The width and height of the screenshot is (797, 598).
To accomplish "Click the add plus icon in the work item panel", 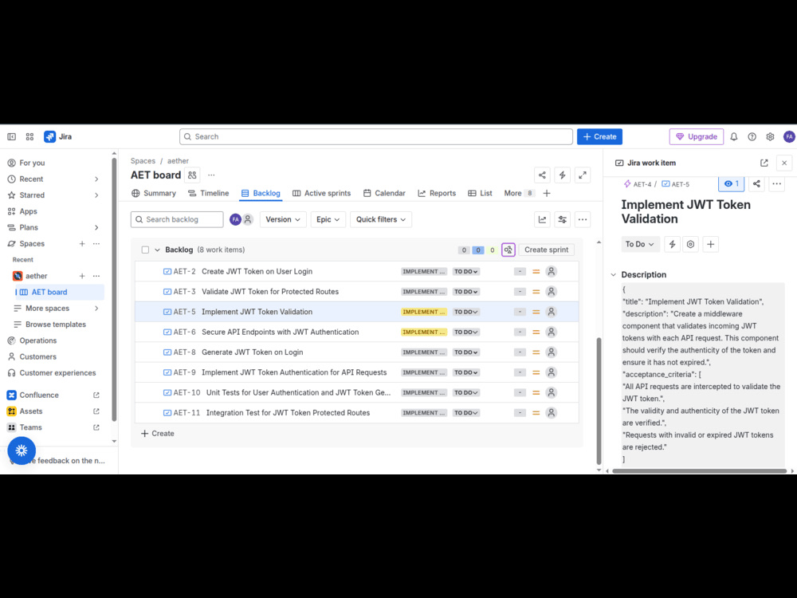I will (x=711, y=244).
